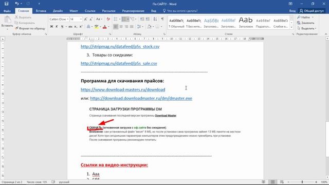Switch to the Рецензирование tab
The width and height of the screenshot is (329, 185).
coord(133,11)
